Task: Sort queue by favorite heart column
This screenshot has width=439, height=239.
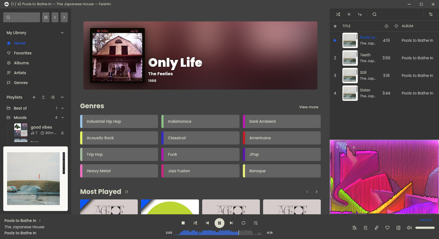Action: (x=396, y=26)
